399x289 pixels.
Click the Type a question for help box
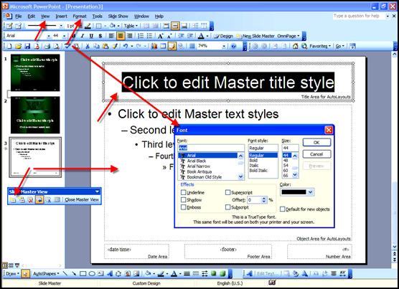(x=359, y=16)
